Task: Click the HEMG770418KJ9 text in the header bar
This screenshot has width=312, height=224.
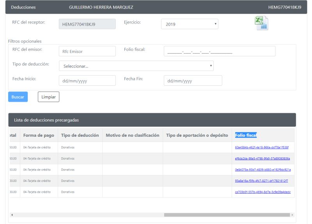Action: pyautogui.click(x=285, y=7)
